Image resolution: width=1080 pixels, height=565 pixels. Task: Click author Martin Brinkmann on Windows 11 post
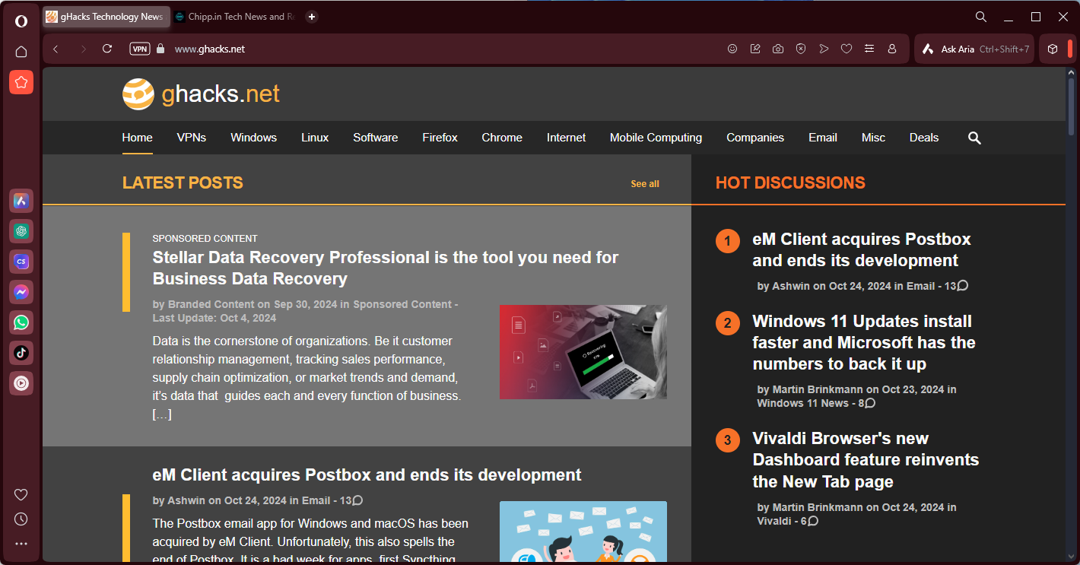(x=818, y=389)
